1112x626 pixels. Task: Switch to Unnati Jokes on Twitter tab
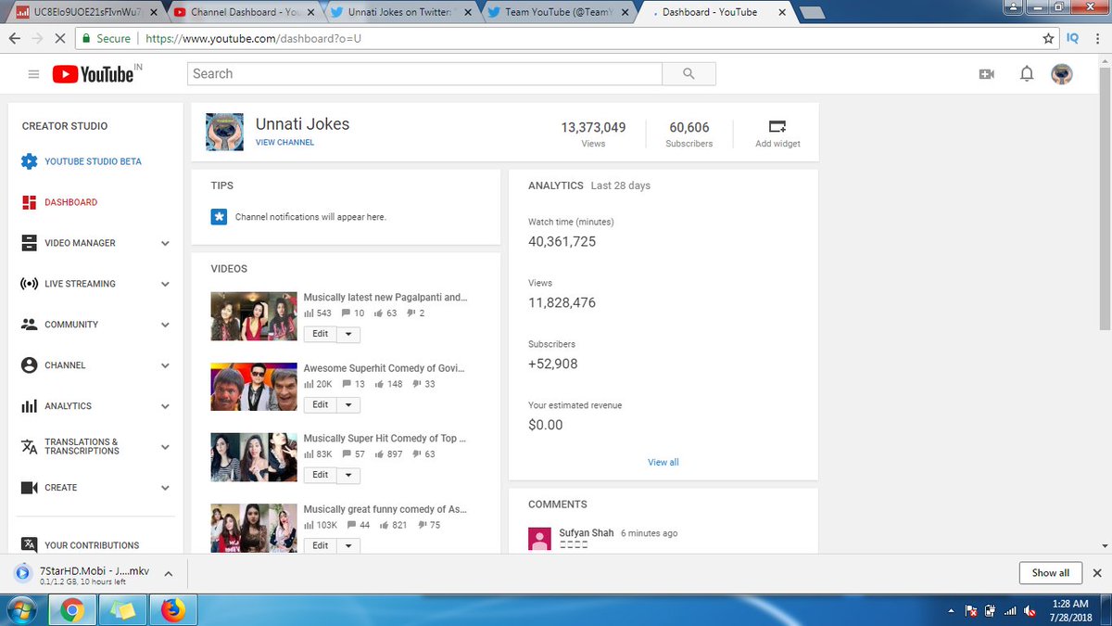pos(399,13)
